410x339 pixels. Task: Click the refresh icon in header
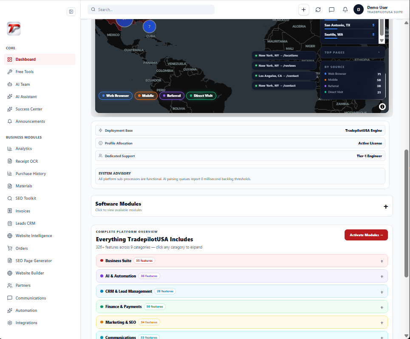tap(318, 10)
